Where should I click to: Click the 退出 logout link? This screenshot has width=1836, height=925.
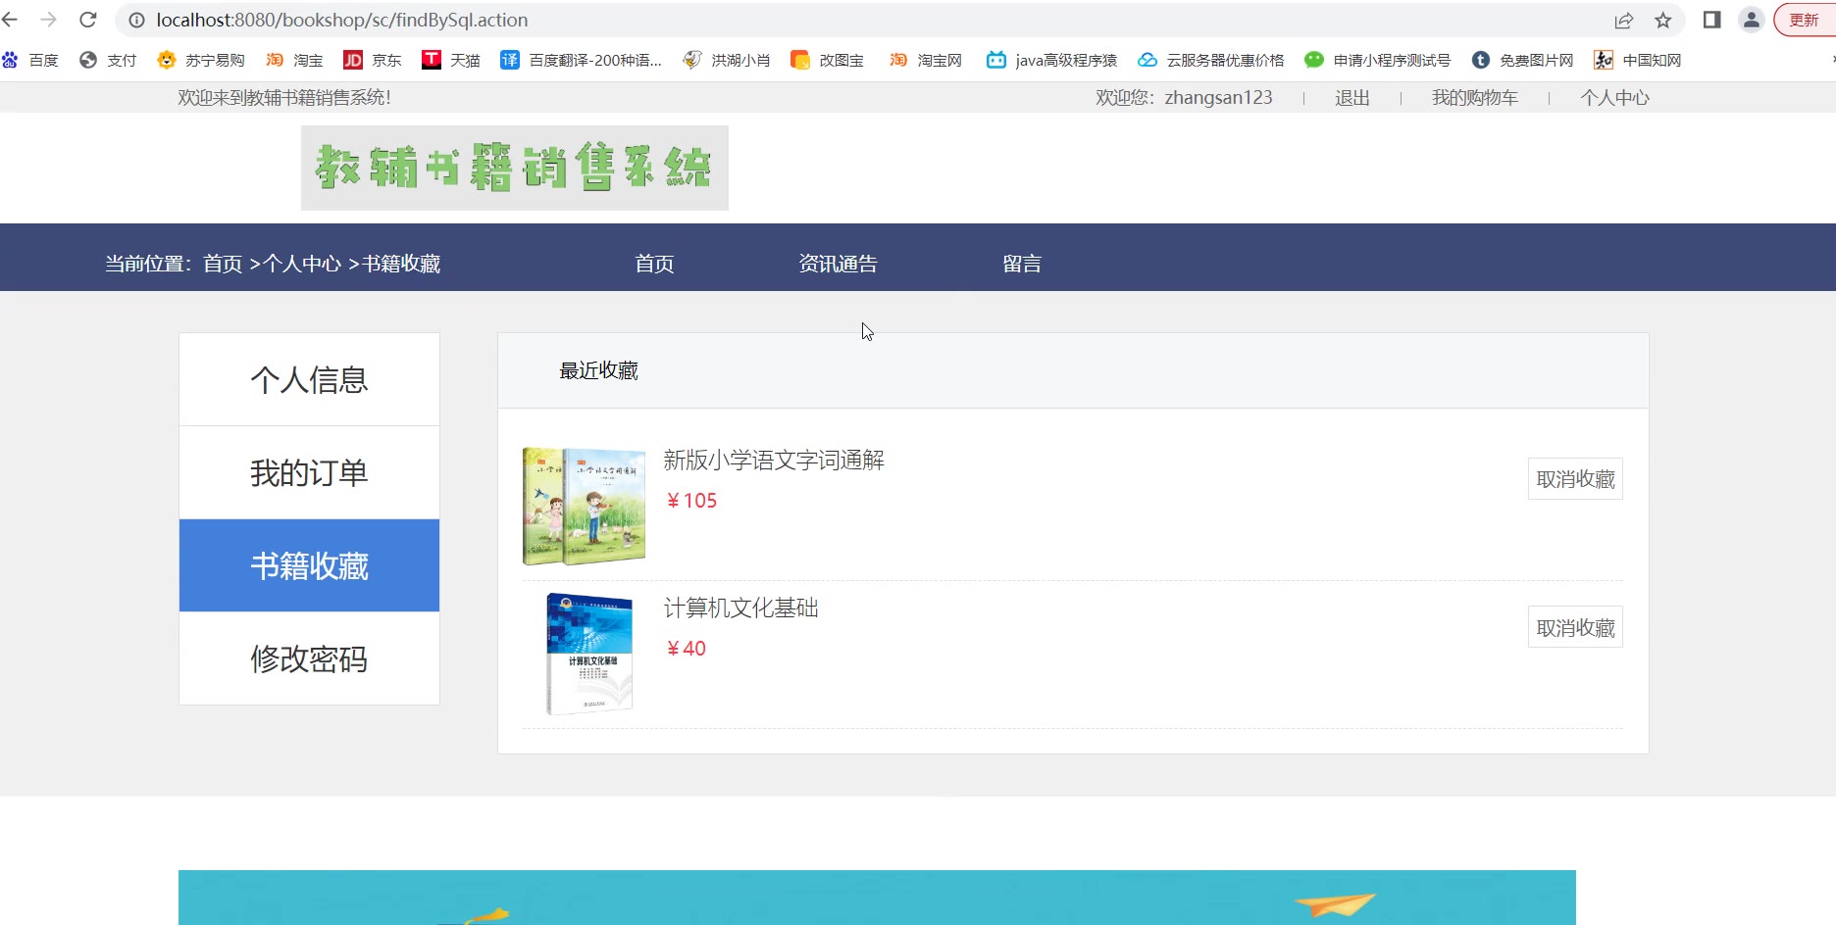[1351, 98]
